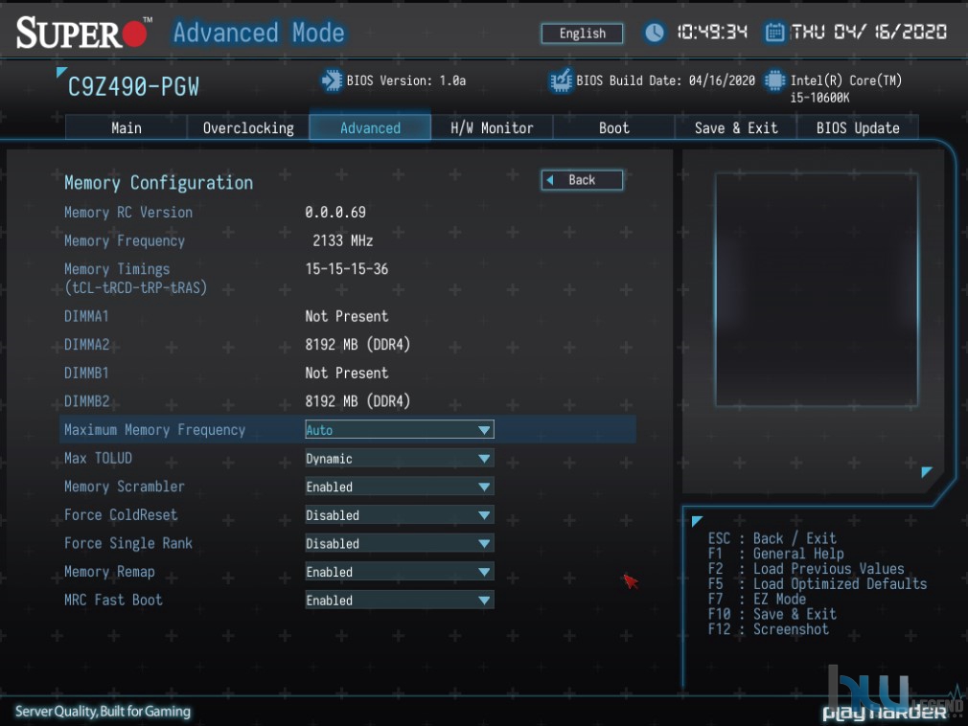The width and height of the screenshot is (968, 726).
Task: Click the DIMMA1 Not Present value
Action: point(346,316)
